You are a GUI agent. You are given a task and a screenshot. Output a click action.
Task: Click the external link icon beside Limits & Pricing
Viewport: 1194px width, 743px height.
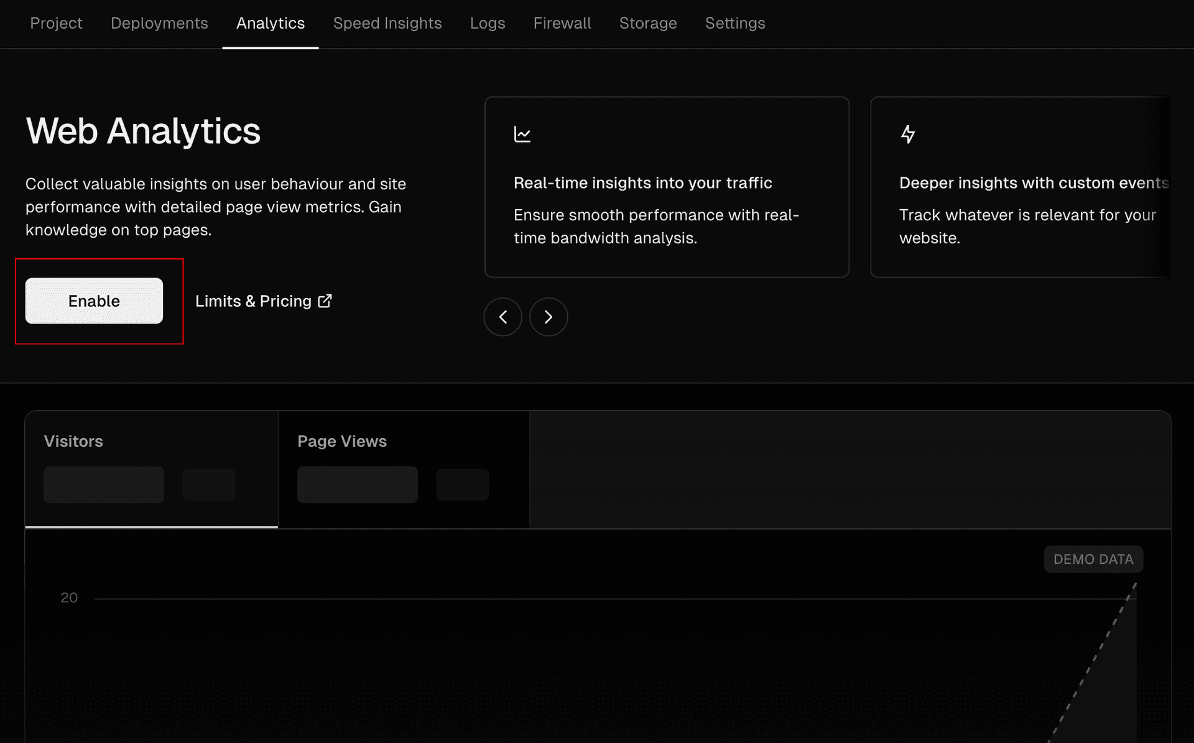tap(325, 301)
